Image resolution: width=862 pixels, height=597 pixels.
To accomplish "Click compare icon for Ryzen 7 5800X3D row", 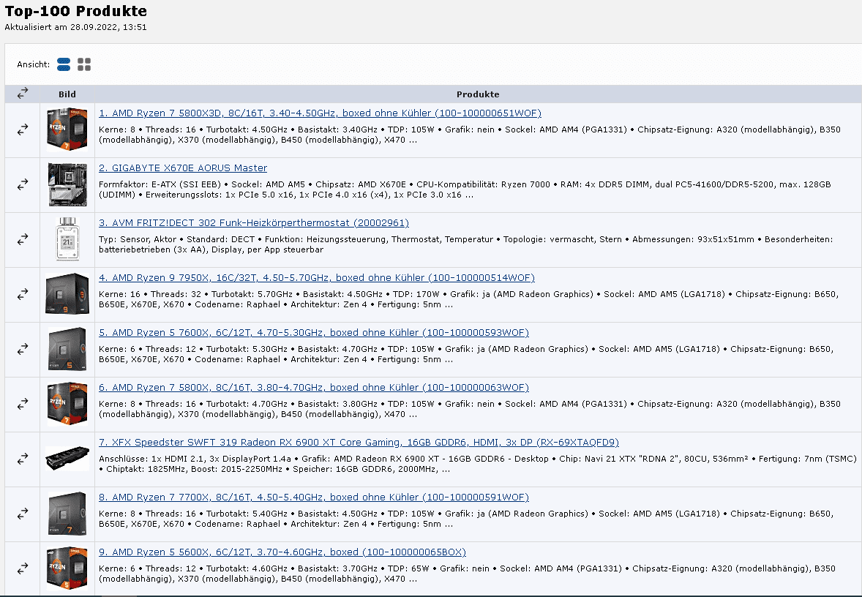I will [x=23, y=129].
